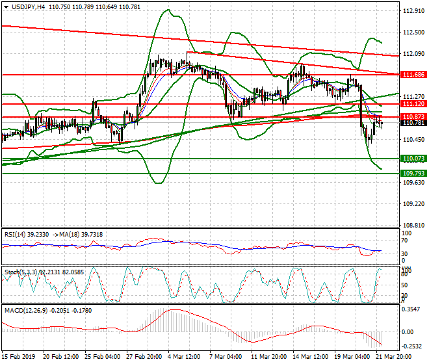Click the 112.090 price scale value
The width and height of the screenshot is (429, 364).
413,54
